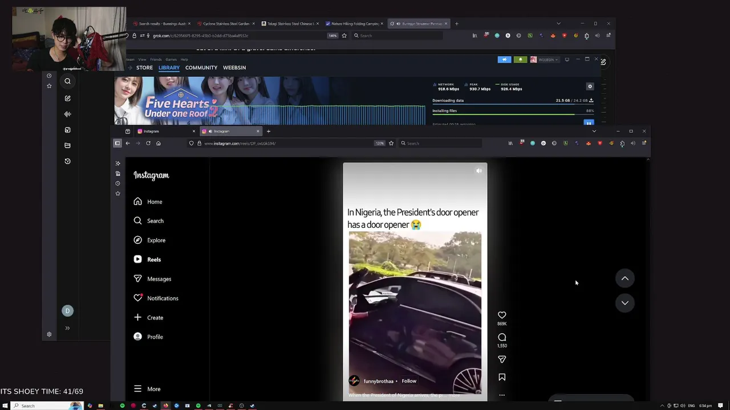Go to next reel with down arrow
The height and width of the screenshot is (410, 730).
tap(625, 303)
